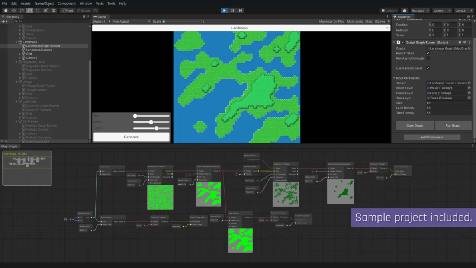Select the Rotate tool

click(x=22, y=10)
